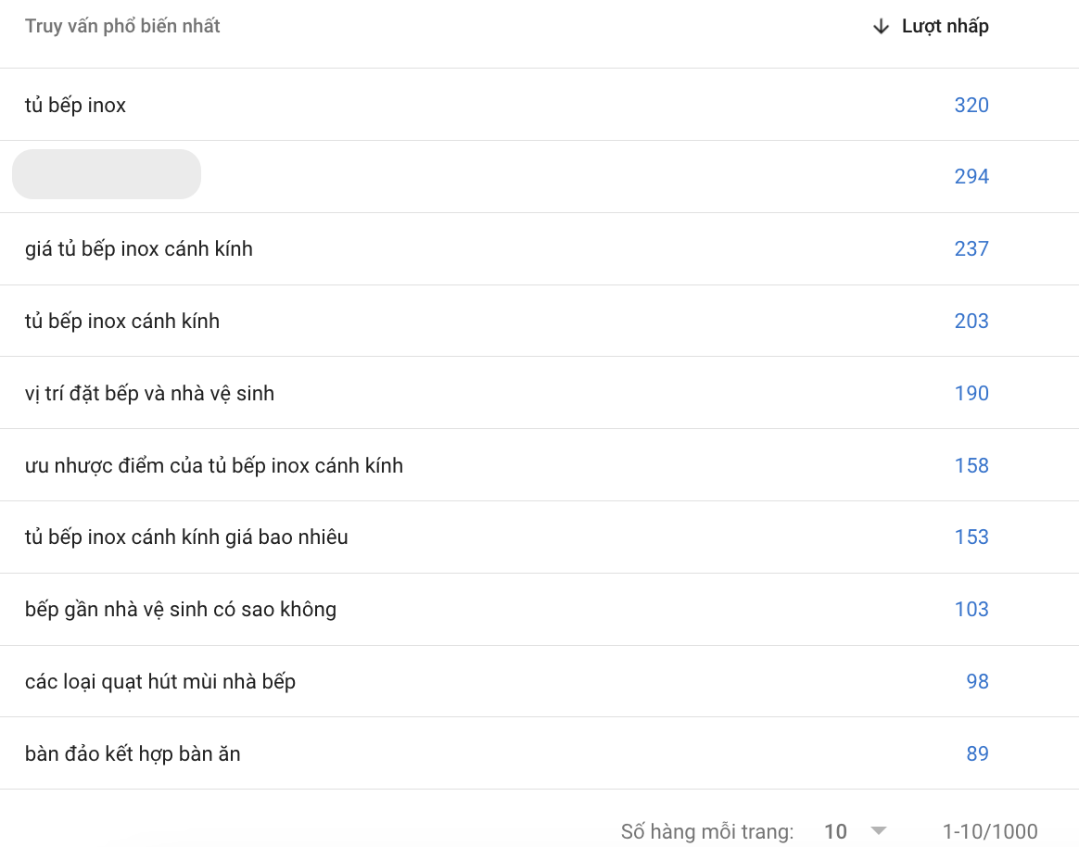Click the rows-per-page value 10
Viewport: 1079px width, 847px height.
coord(835,832)
